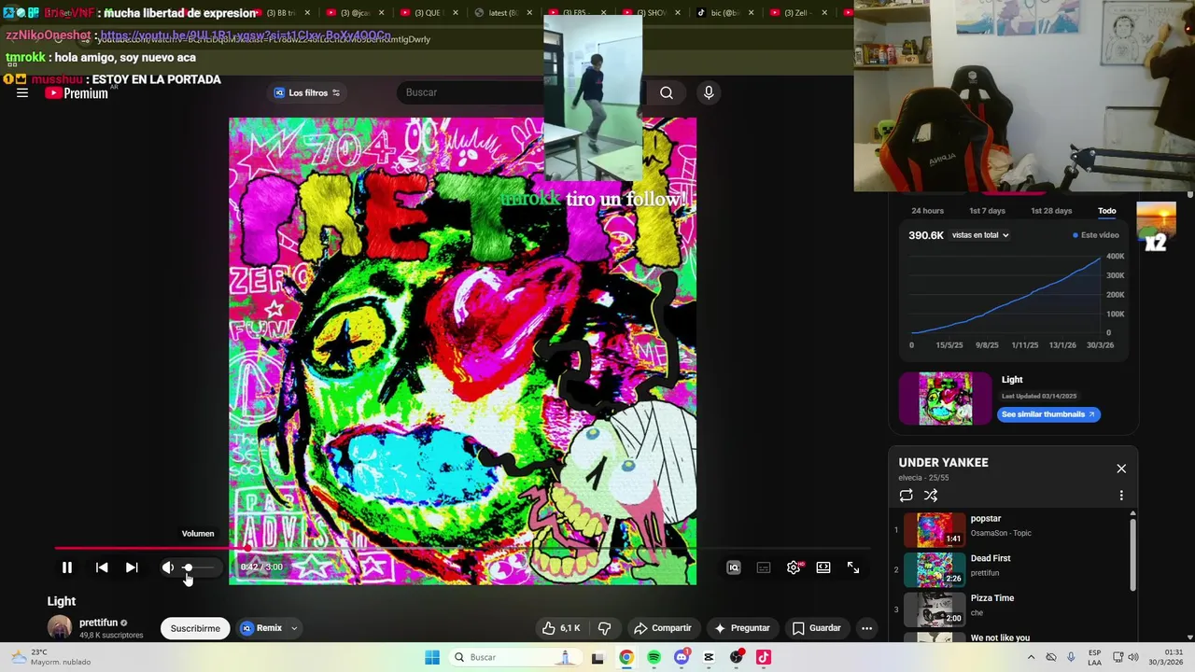
Task: Like the video showing 6,1 K
Action: (562, 628)
